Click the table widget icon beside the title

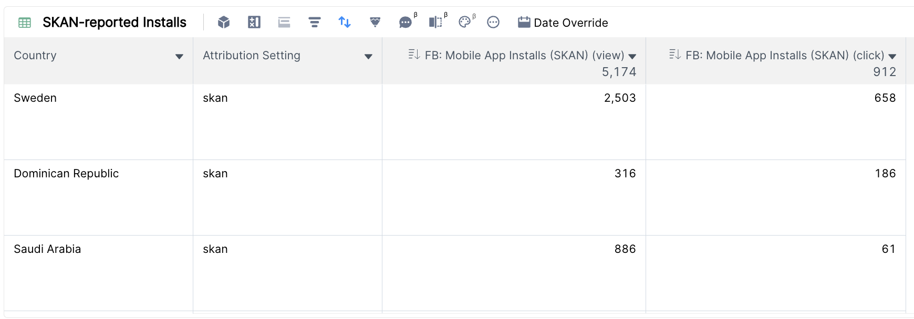pos(25,23)
